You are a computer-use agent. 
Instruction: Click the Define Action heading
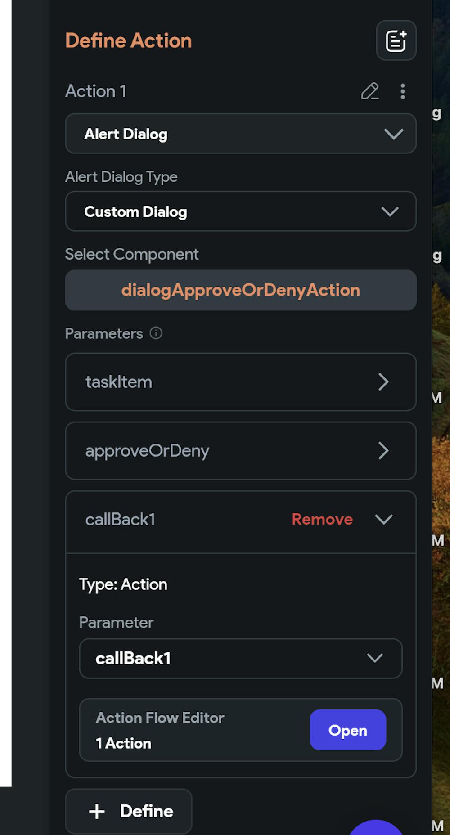(x=129, y=40)
